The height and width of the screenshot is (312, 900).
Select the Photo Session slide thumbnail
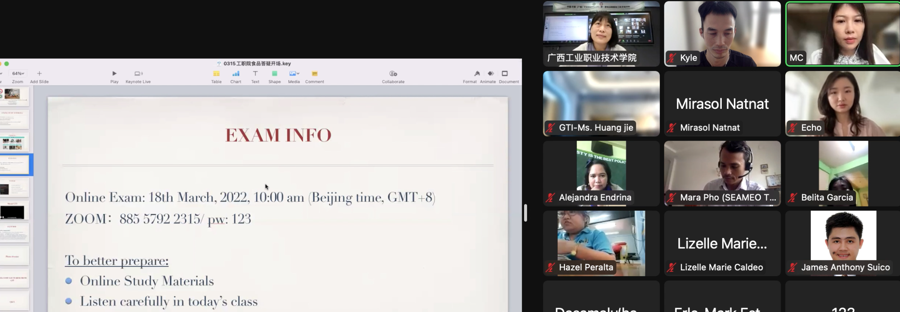(14, 256)
